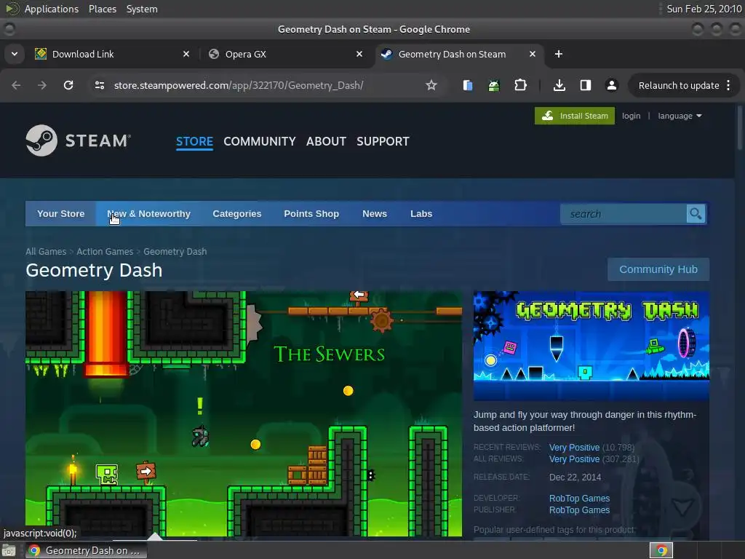The width and height of the screenshot is (745, 559).
Task: Open the System menu
Action: tap(142, 9)
